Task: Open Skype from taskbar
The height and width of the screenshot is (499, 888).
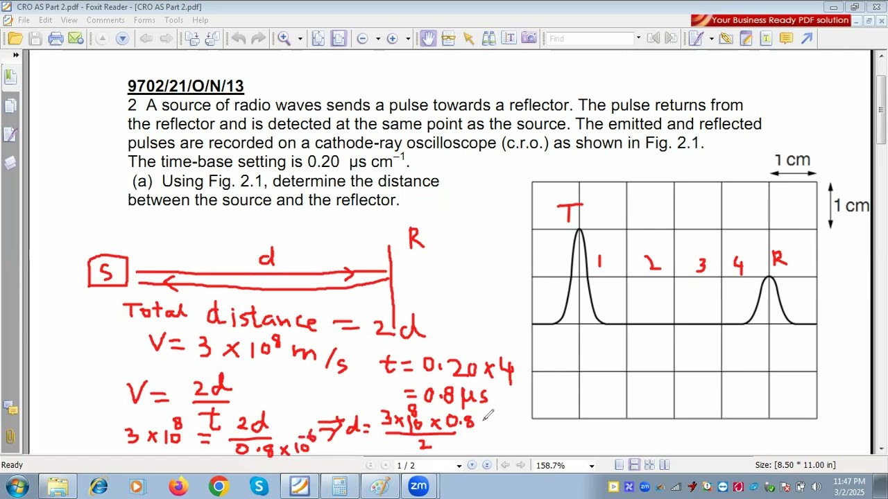Action: point(259,487)
